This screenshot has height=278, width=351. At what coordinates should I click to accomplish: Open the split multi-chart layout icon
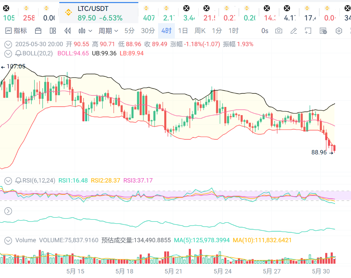point(53,31)
